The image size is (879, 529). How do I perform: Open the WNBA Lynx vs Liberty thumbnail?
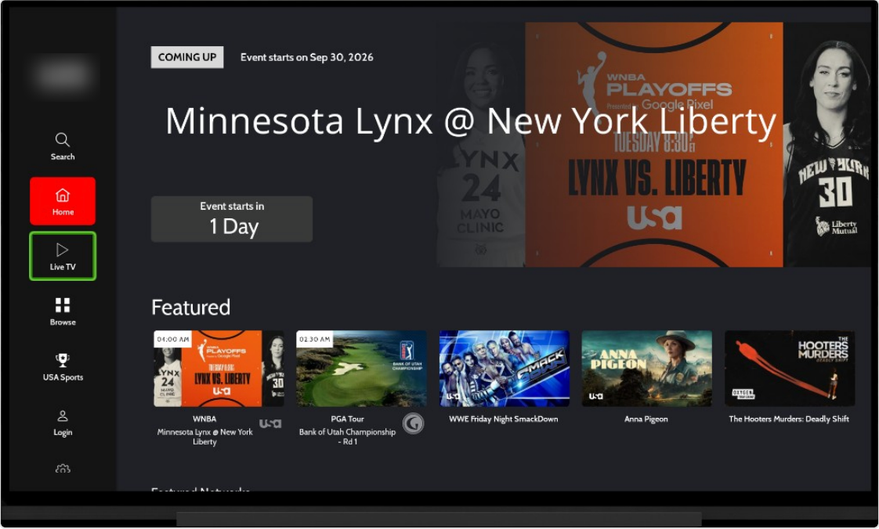point(219,369)
